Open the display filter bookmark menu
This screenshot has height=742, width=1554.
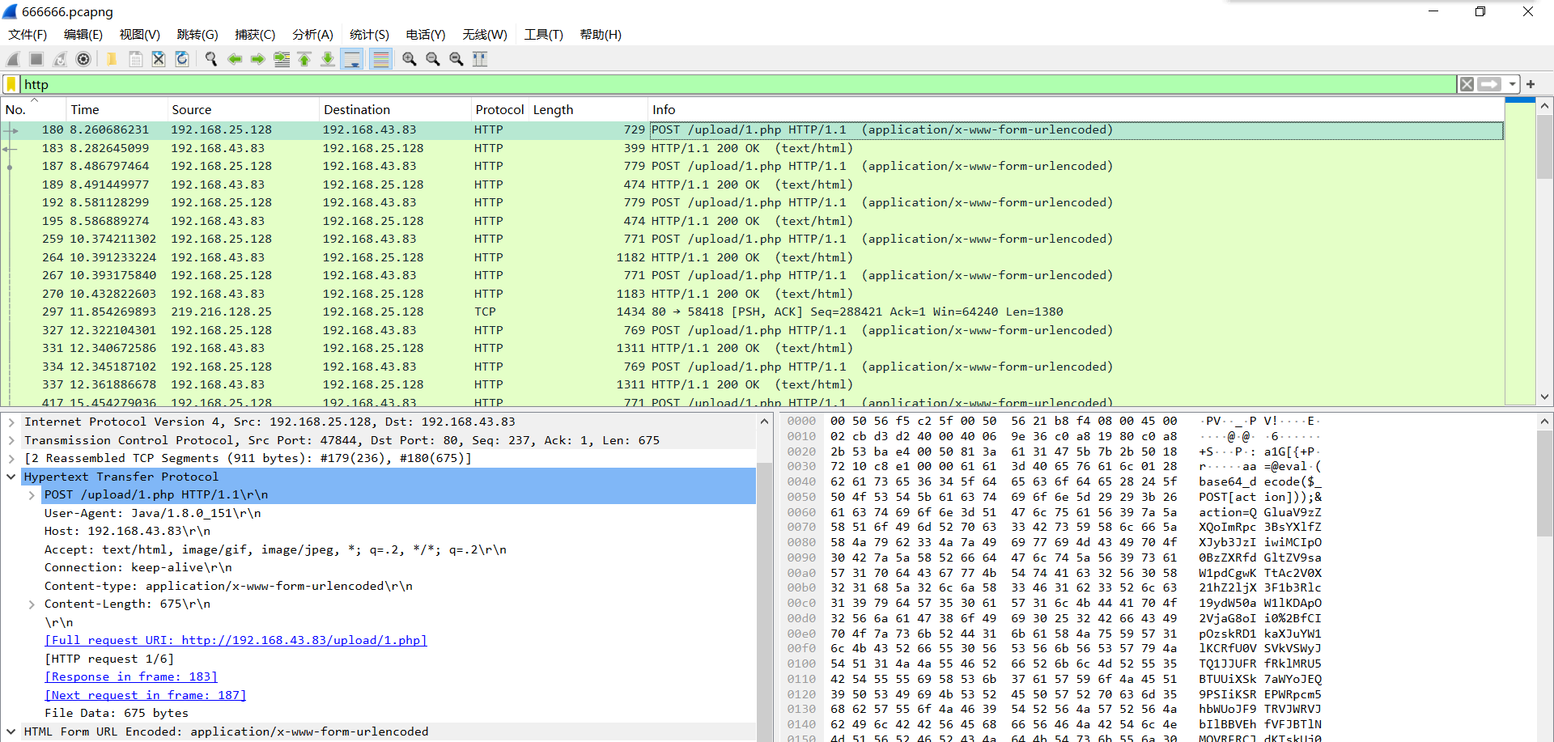[x=11, y=84]
